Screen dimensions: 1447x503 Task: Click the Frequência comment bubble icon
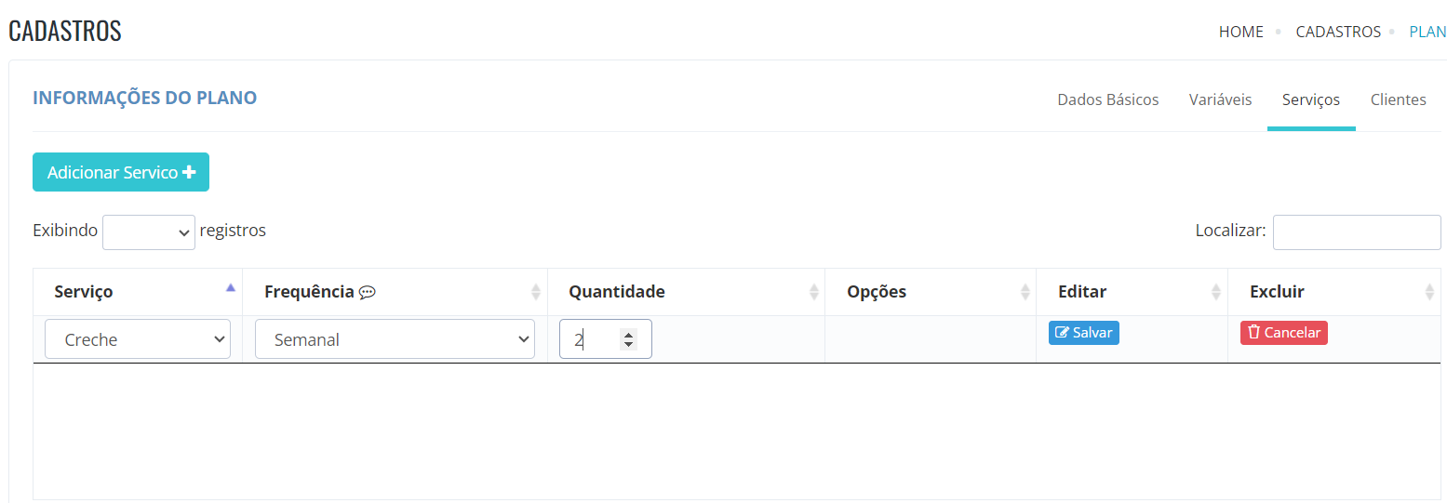click(367, 292)
